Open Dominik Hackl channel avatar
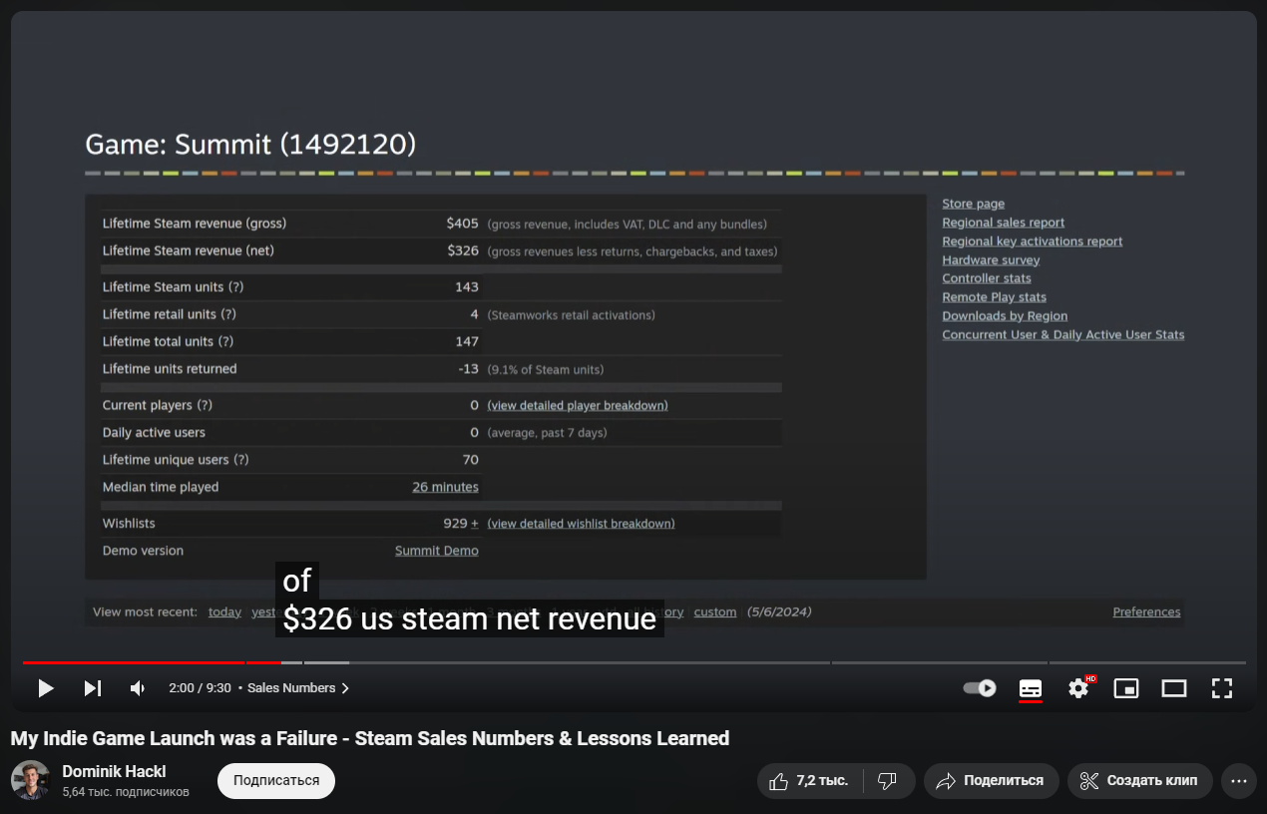Image resolution: width=1267 pixels, height=814 pixels. coord(30,781)
